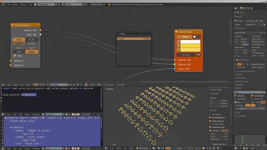The image size is (267, 150).
Task: Expand the Sampled Motion Blur panel
Action: [x=235, y=71]
